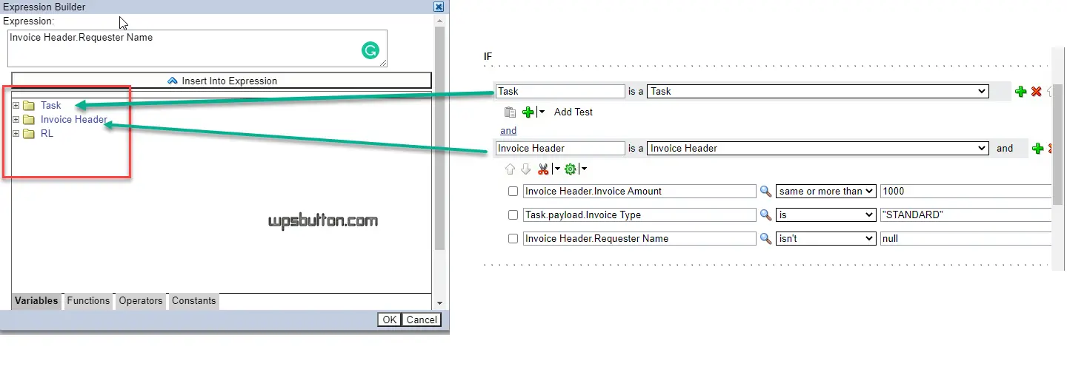The width and height of the screenshot is (1067, 375).
Task: Click the Cancel button
Action: click(422, 320)
